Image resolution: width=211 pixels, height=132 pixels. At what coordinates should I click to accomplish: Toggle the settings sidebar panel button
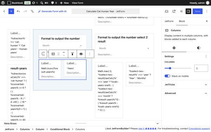pos(188,11)
